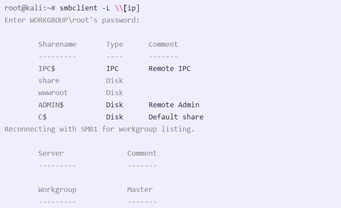Click the Workgroup column header
This screenshot has height=208, width=341.
tap(57, 190)
